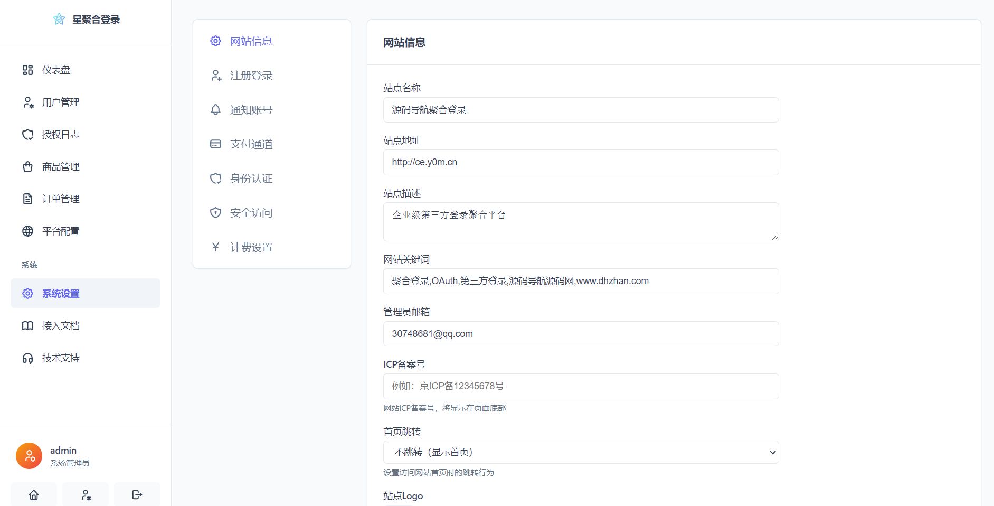Click the yen icon for 计费设置

[x=215, y=247]
